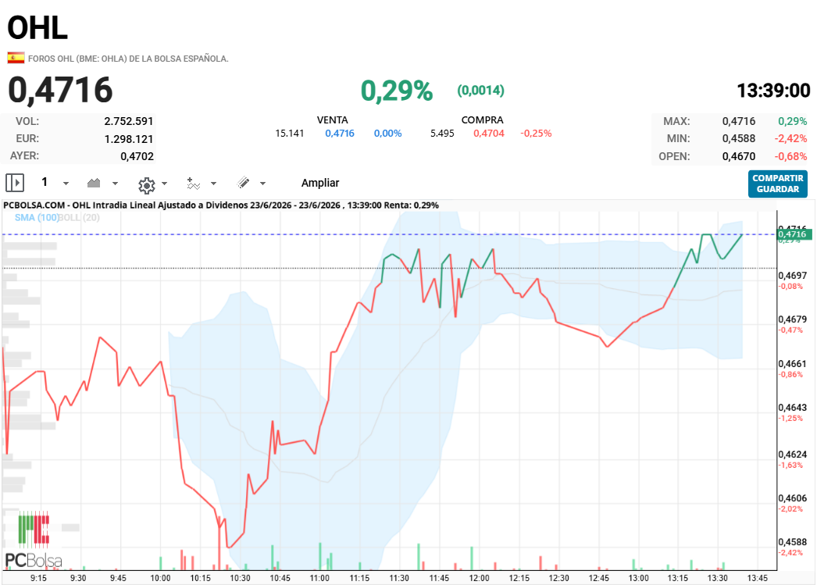The width and height of the screenshot is (817, 585).
Task: Click the COMPRA price 0,4704
Action: tap(489, 134)
